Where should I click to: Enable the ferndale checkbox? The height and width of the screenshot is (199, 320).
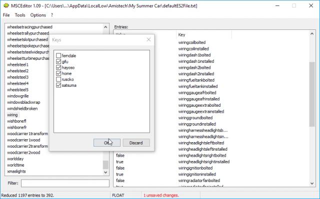58,55
